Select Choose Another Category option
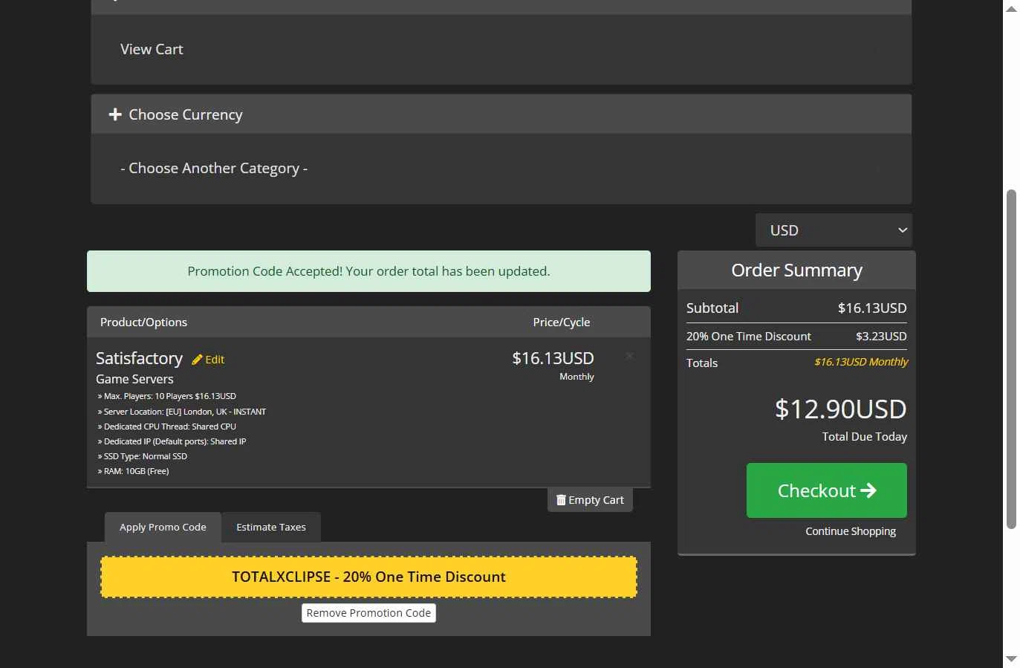 point(214,169)
